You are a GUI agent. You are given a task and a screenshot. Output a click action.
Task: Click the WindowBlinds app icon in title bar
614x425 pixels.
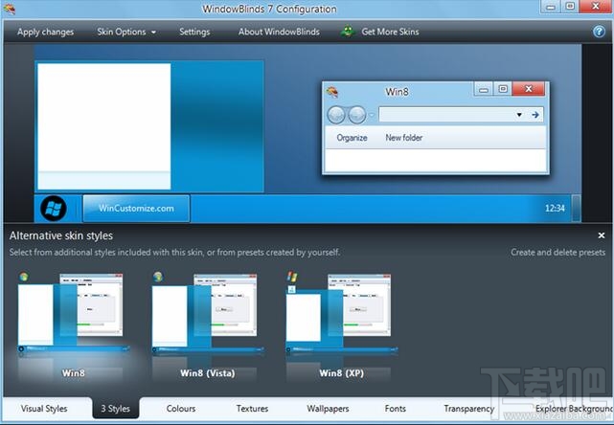(x=10, y=9)
